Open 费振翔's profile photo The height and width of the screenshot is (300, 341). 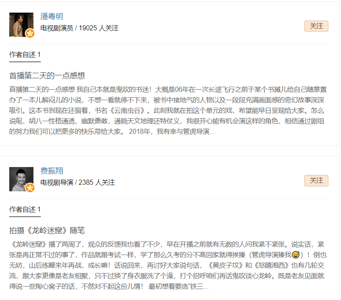click(x=21, y=179)
